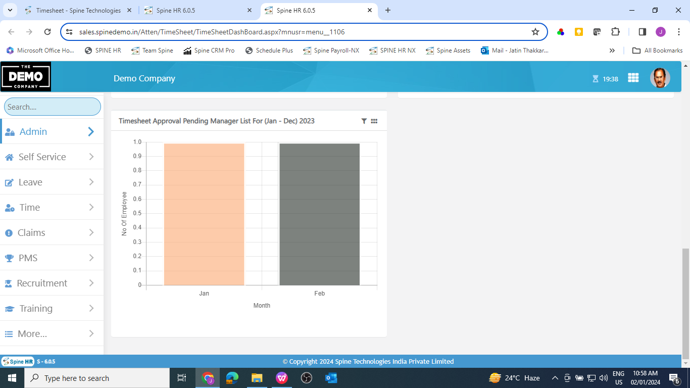Viewport: 690px width, 388px height.
Task: Open File Explorer from taskbar
Action: click(257, 378)
